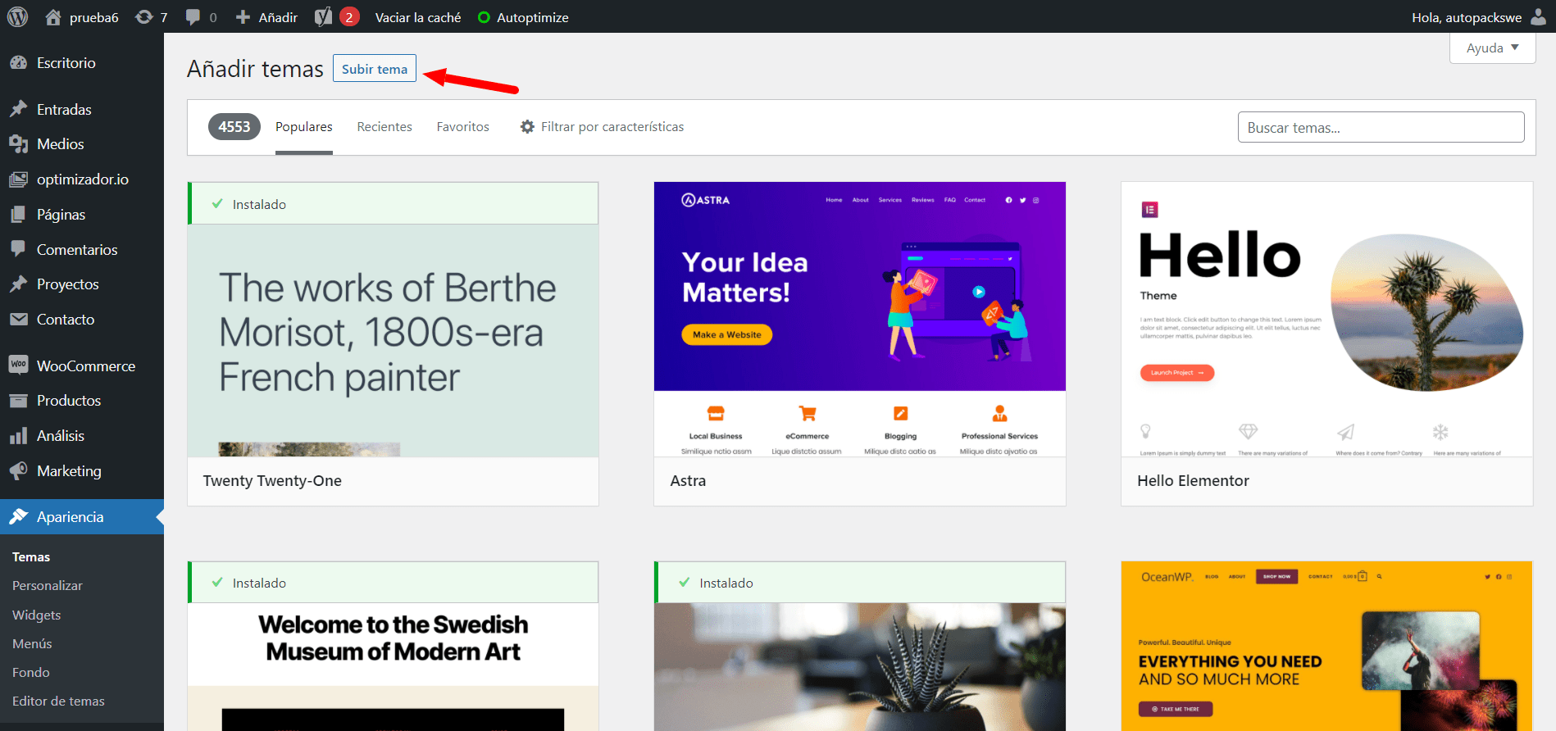
Task: Click the Medios media icon
Action: [18, 144]
